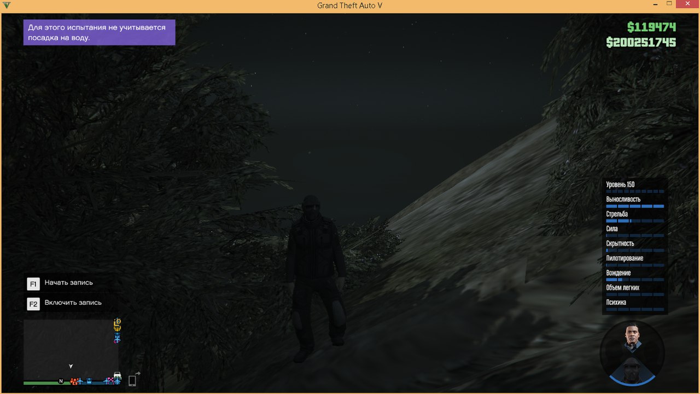Screen dimensions: 700x394
Task: Click the F2 key icon for 'Включить запись'
Action: (x=33, y=304)
